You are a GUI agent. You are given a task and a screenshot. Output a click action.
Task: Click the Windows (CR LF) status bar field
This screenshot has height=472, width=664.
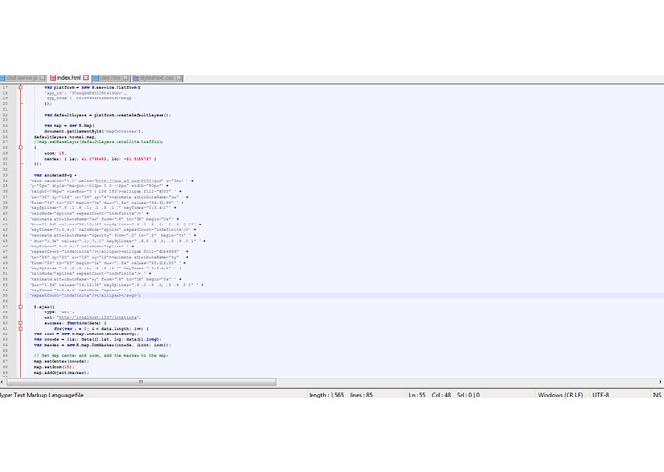[x=560, y=395]
